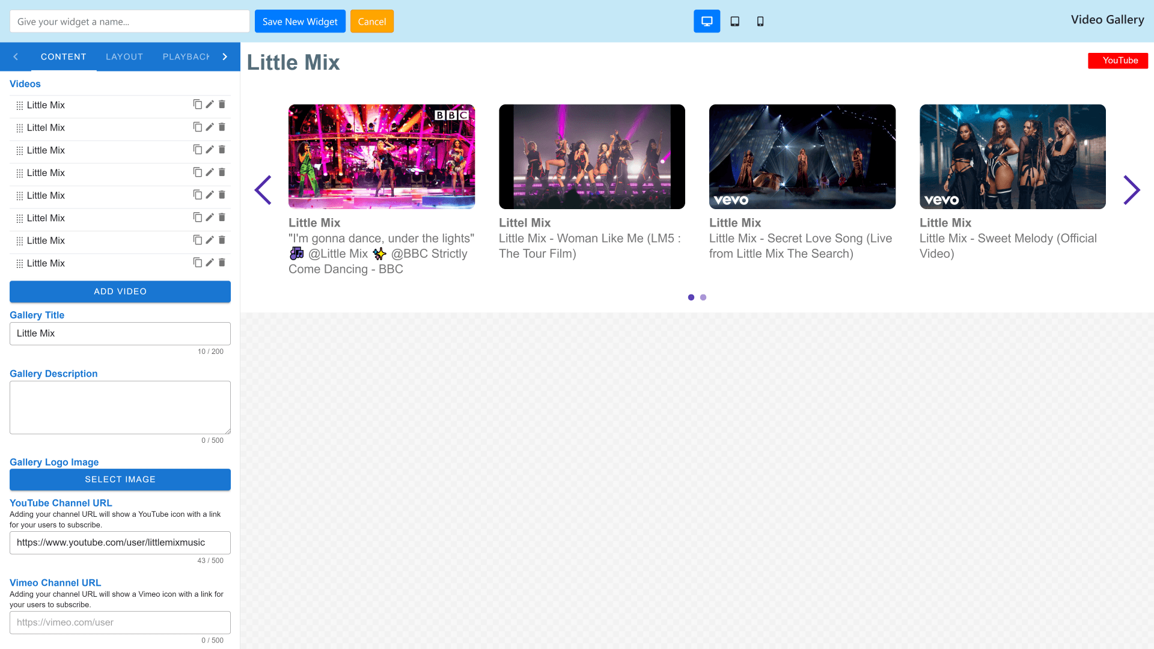Duplicate the second video row in the list
This screenshot has height=649, width=1154.
(x=197, y=127)
